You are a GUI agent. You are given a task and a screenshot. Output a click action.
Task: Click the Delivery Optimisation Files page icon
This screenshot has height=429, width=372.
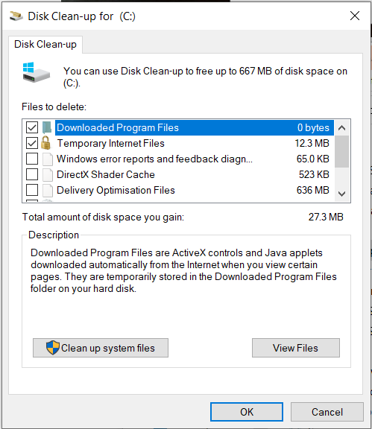click(x=48, y=191)
